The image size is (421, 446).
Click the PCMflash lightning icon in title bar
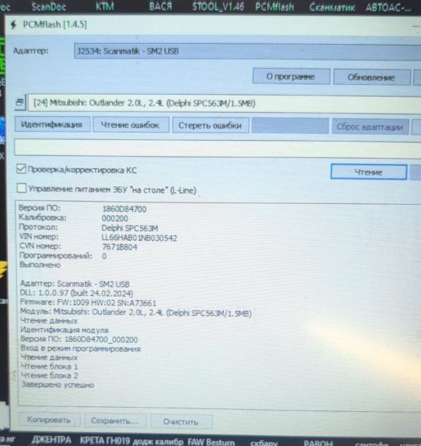pyautogui.click(x=13, y=25)
